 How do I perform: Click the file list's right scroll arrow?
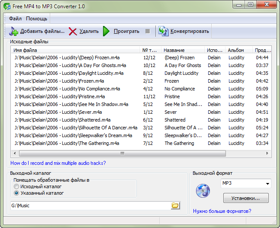pyautogui.click(x=267, y=153)
